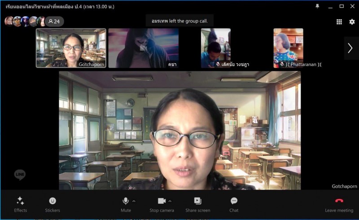This screenshot has height=220, width=359.
Task: Select เลิศชัย วงษภา's video thumbnail
Action: pyautogui.click(x=216, y=48)
